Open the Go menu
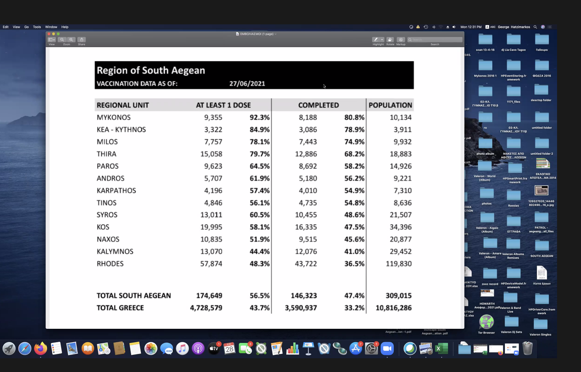581x372 pixels. tap(27, 27)
